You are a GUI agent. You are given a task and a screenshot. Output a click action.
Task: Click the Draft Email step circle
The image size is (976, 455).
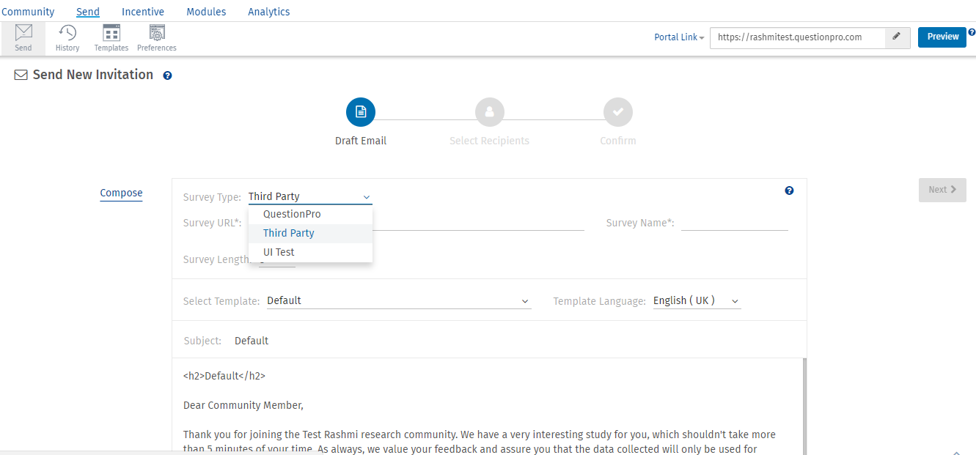tap(361, 112)
